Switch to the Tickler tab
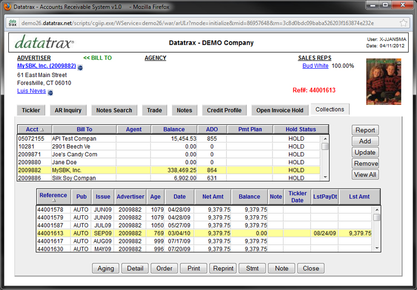417x290 pixels. tap(31, 110)
